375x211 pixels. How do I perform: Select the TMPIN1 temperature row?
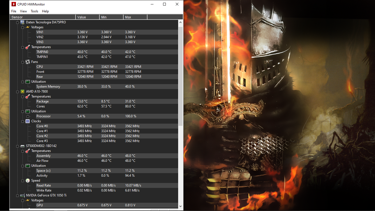click(107, 57)
